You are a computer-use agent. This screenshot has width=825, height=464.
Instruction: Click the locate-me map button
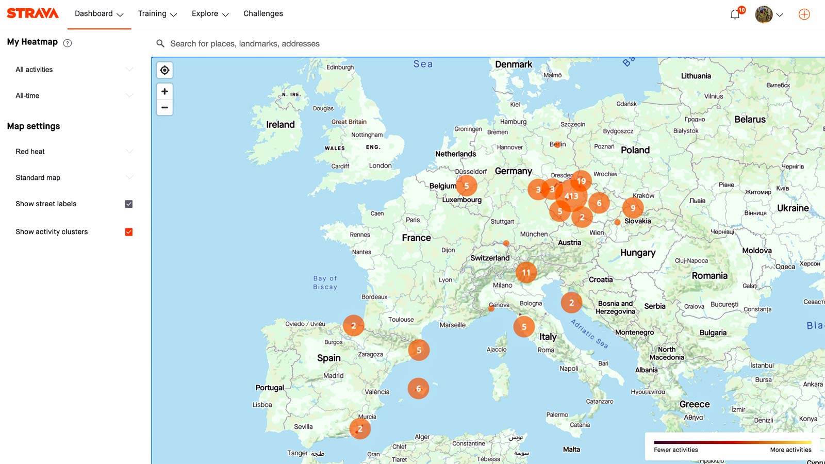(164, 70)
